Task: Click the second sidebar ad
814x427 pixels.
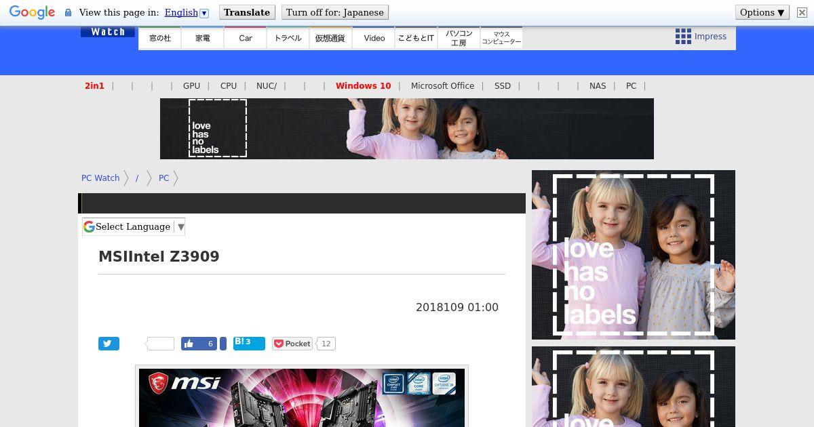Action: click(x=634, y=386)
